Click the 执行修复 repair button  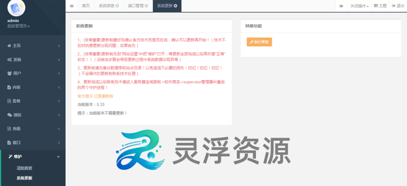(x=259, y=42)
